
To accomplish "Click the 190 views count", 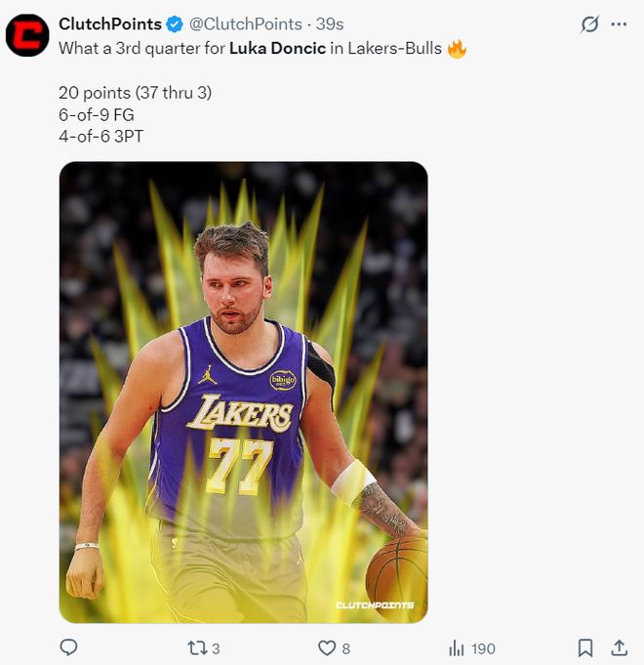I will pos(483,648).
